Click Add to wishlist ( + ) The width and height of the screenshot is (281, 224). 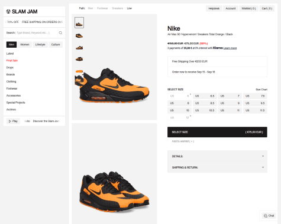183,141
